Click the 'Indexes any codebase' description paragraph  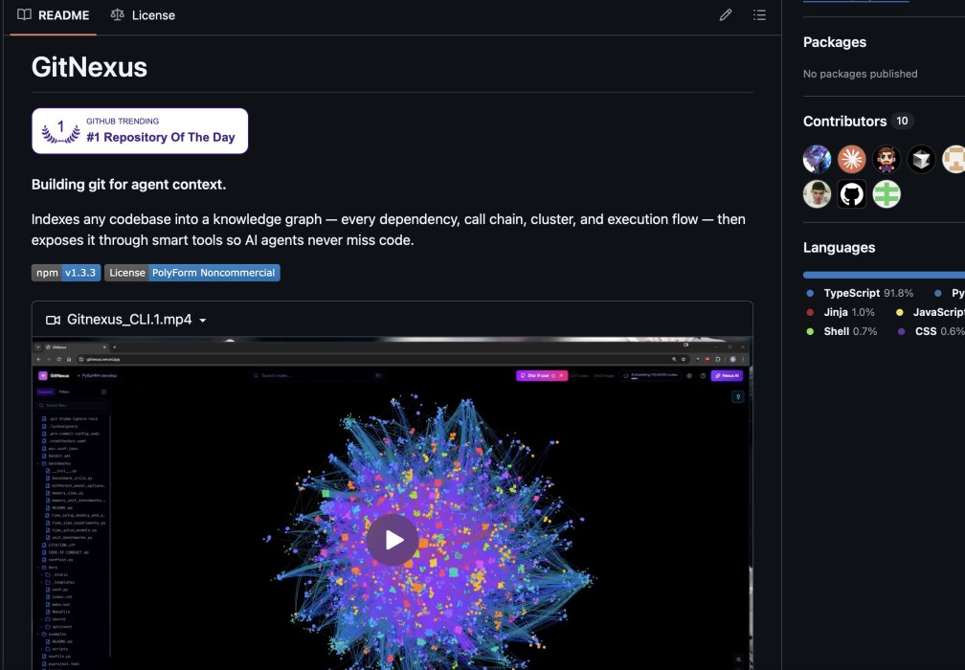389,230
